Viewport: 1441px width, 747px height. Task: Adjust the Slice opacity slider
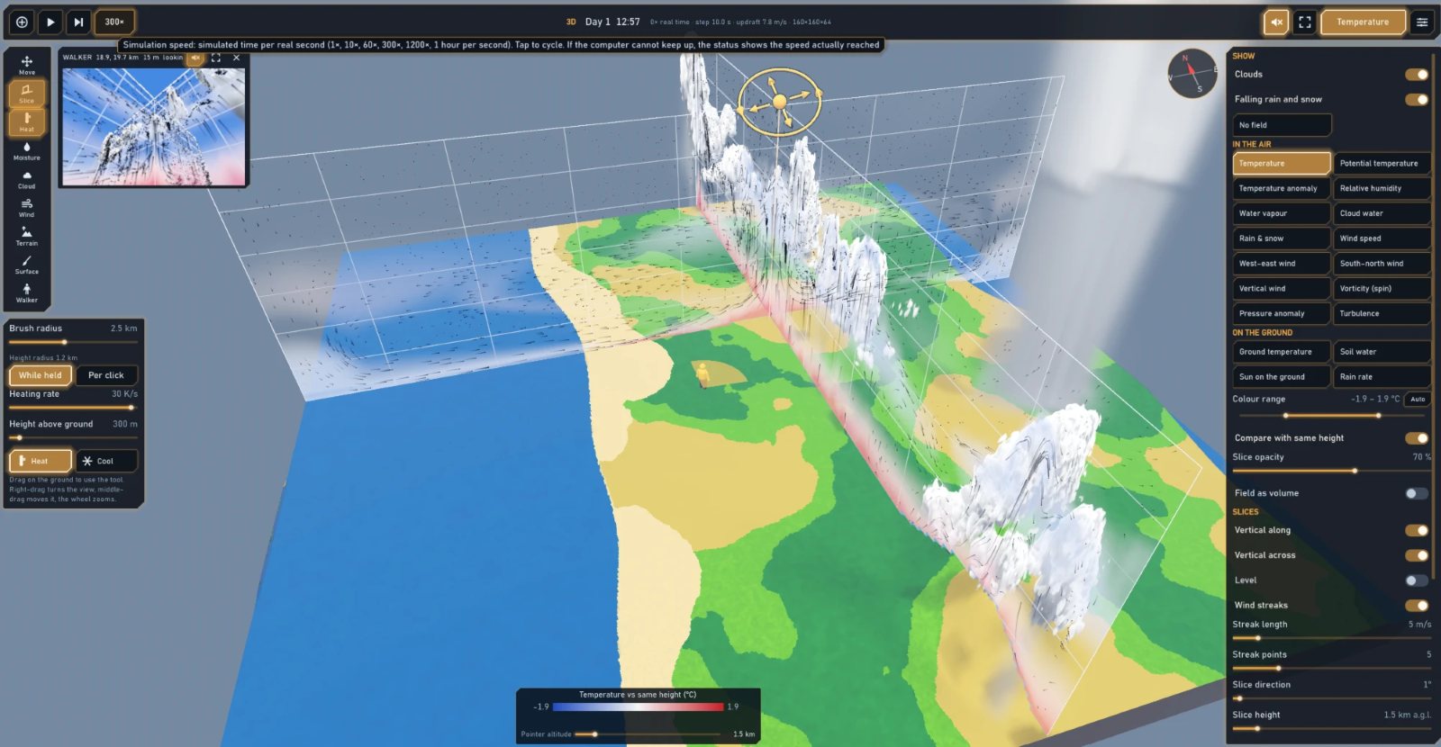1331,471
